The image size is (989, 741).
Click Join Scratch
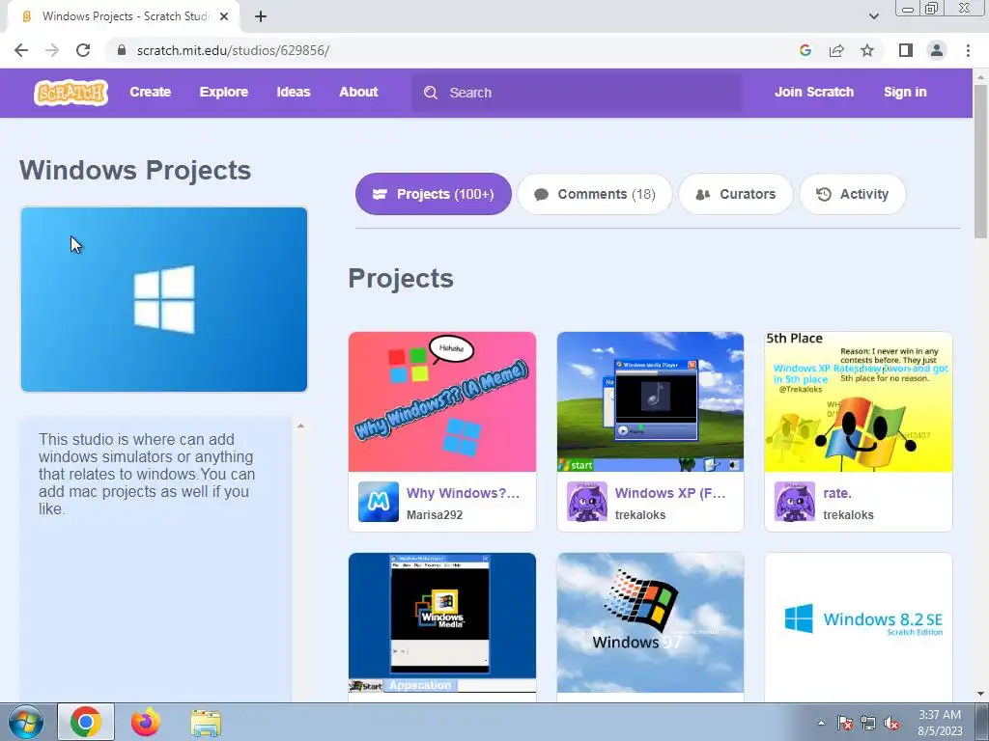(813, 92)
